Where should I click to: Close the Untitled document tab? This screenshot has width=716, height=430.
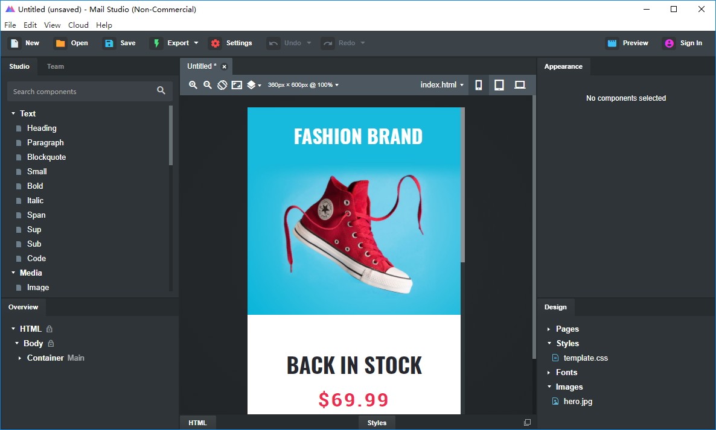224,66
